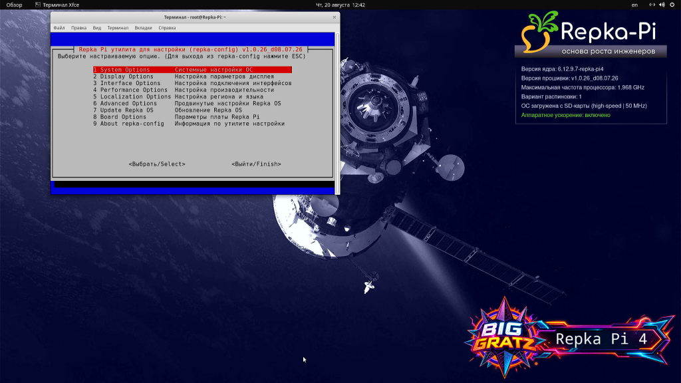Click the Выйти/Finish button
The image size is (681, 383).
click(256, 164)
